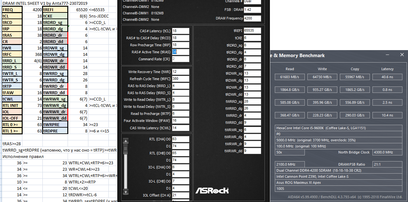Click the scroll-up arrow in ASRock timing panel

(x=126, y=141)
